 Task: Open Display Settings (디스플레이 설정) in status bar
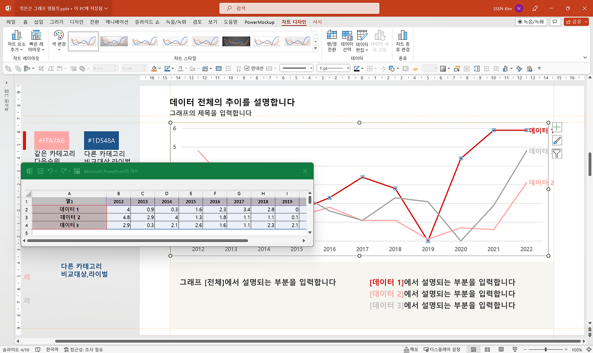click(x=442, y=349)
